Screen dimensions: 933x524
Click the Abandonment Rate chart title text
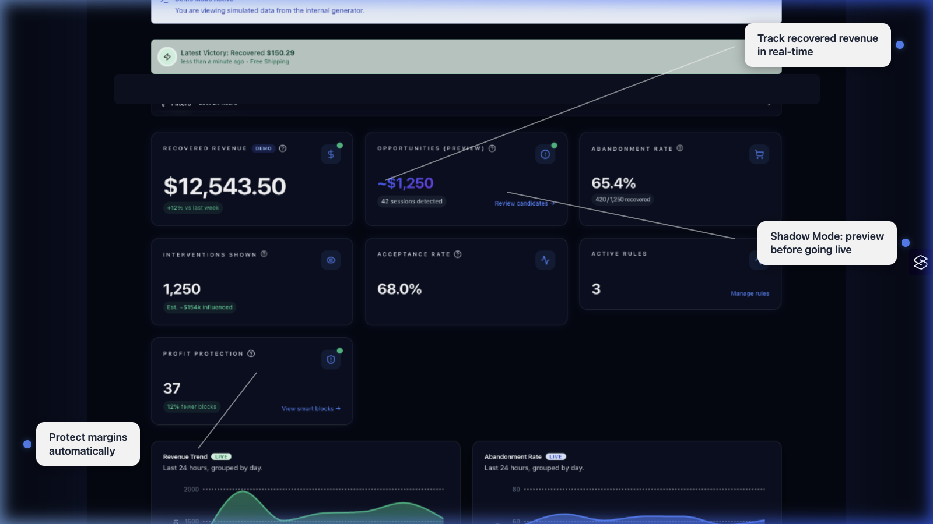pos(513,457)
